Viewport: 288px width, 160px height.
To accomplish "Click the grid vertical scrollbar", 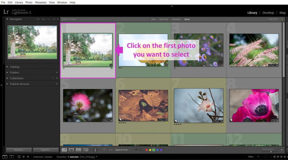I will pos(284,49).
